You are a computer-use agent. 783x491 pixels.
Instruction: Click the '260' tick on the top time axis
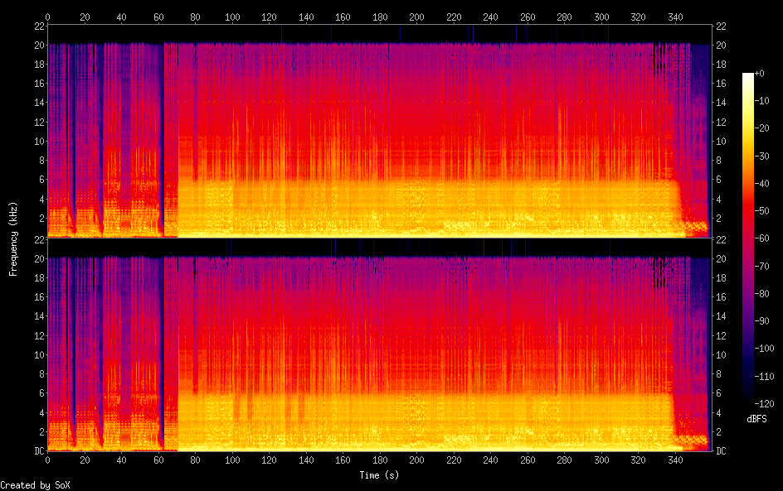(x=528, y=17)
